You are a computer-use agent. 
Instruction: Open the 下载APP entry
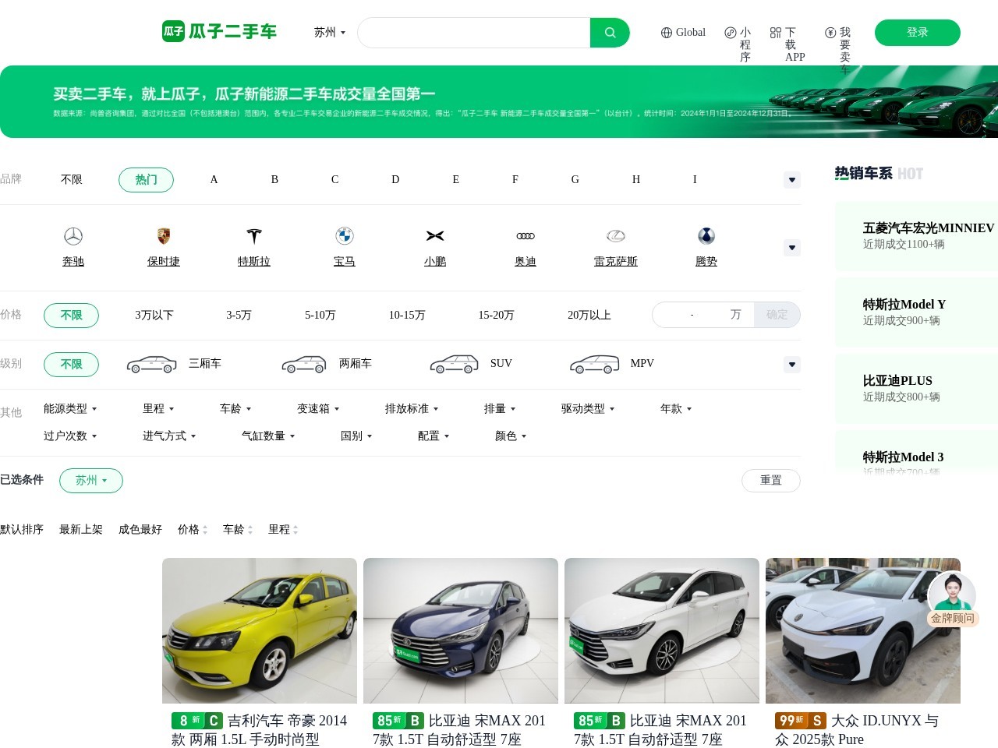(x=786, y=43)
